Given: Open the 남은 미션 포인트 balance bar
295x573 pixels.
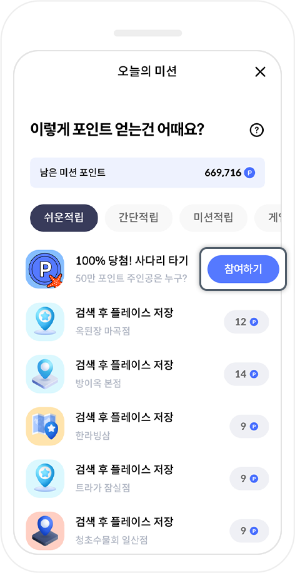Looking at the screenshot, I should click(x=147, y=173).
